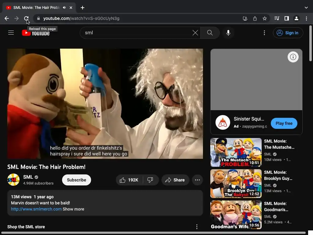
Task: Open YouTube hamburger guide menu
Action: pyautogui.click(x=11, y=32)
